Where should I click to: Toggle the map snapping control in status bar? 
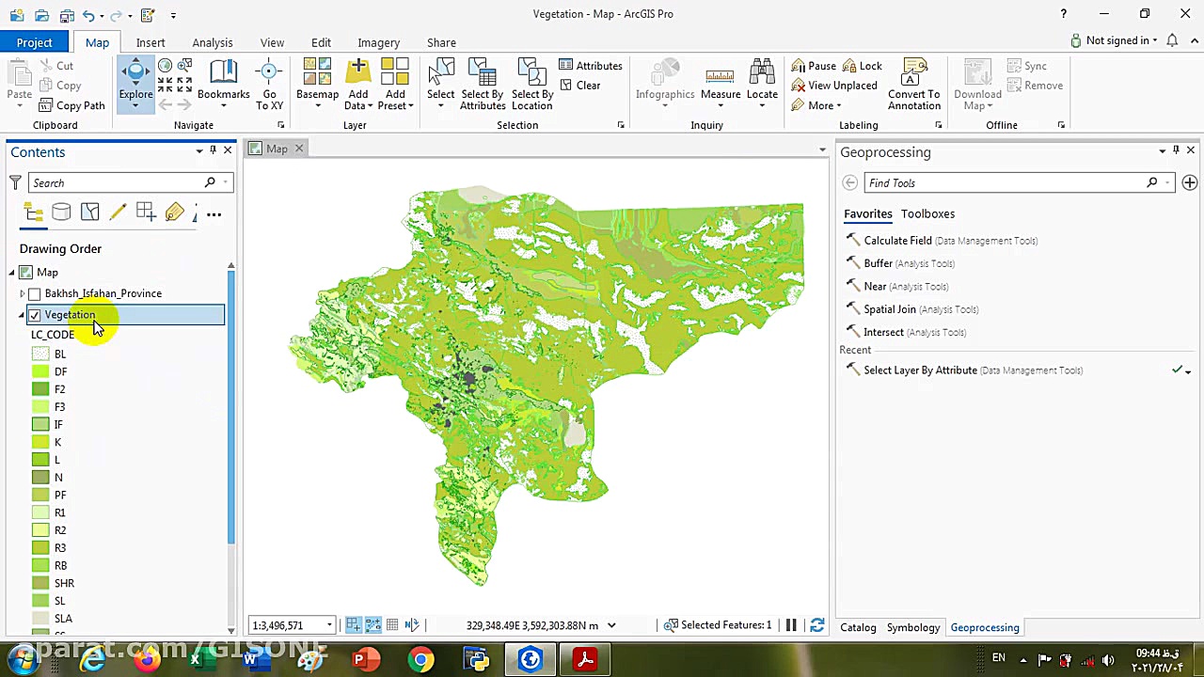tap(411, 624)
